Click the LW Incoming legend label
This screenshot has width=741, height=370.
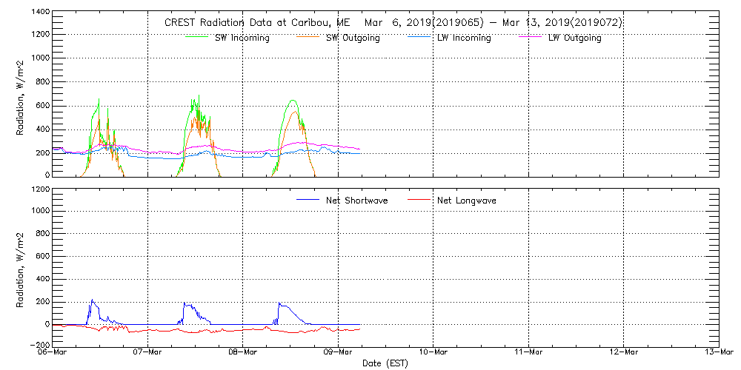pyautogui.click(x=463, y=38)
